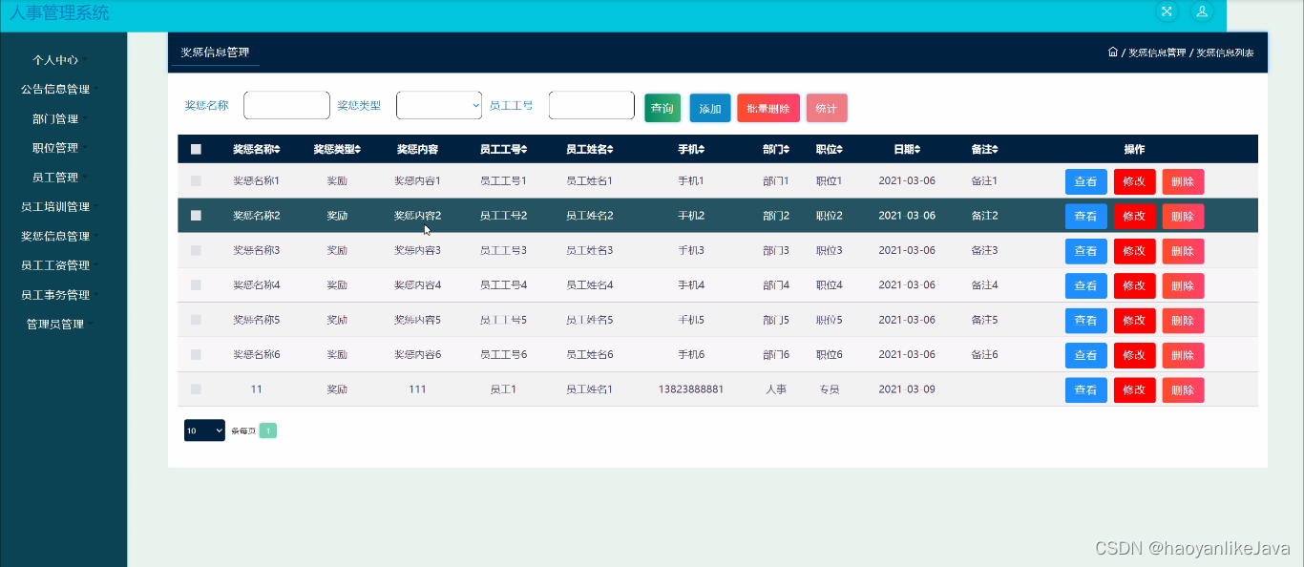Click the green 查询 search button

(x=663, y=108)
